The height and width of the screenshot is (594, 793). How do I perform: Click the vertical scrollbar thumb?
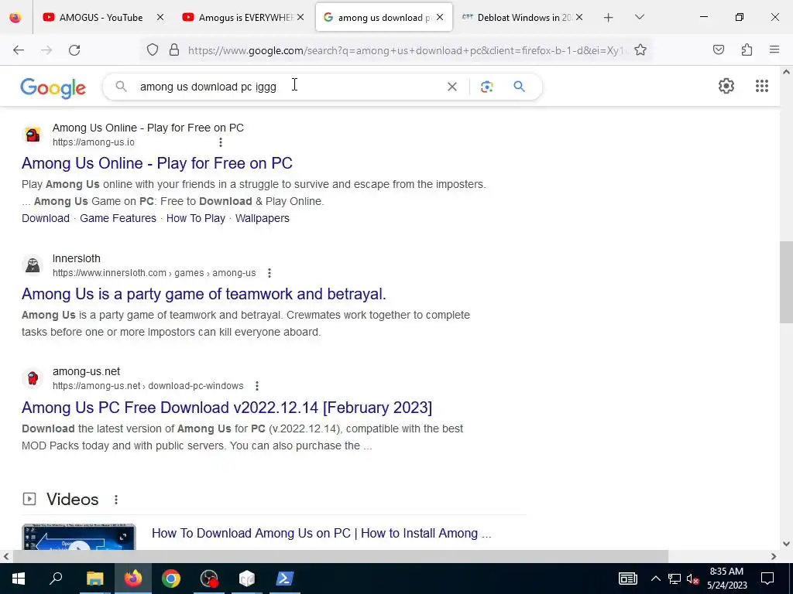pyautogui.click(x=786, y=282)
